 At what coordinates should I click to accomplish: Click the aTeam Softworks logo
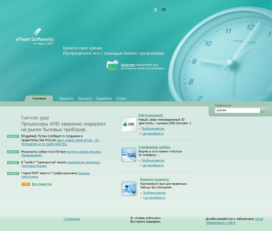click(x=35, y=36)
